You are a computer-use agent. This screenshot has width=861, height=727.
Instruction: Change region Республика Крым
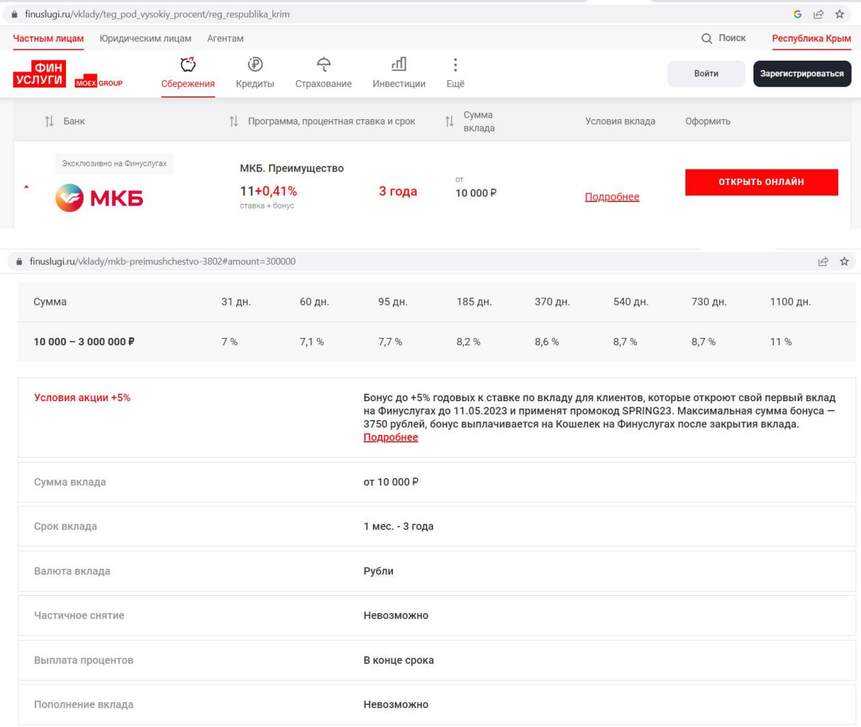click(811, 38)
